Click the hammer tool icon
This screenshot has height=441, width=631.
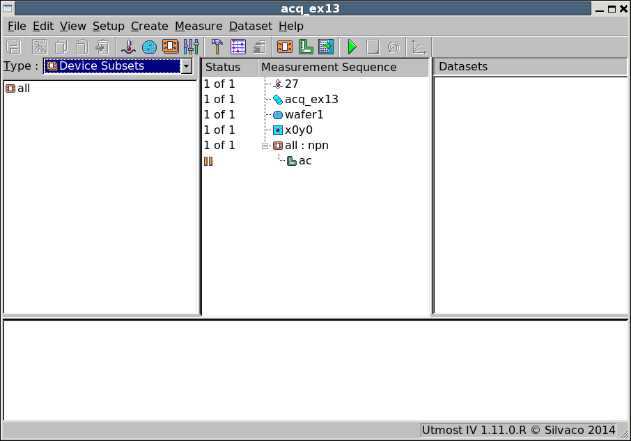click(x=217, y=47)
